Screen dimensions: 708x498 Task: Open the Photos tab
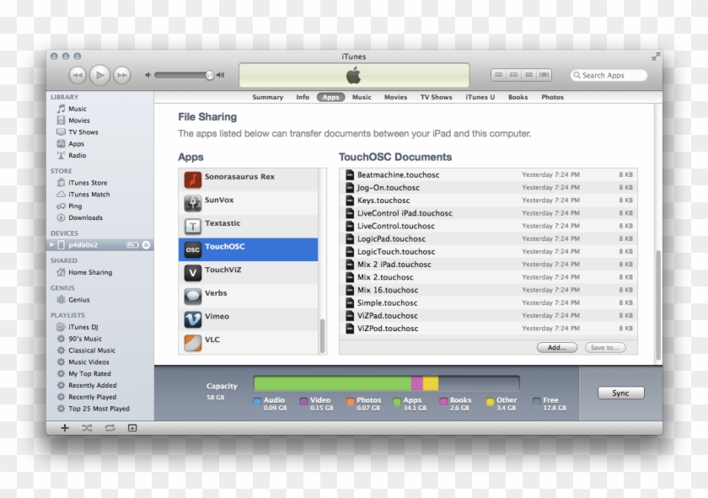553,97
